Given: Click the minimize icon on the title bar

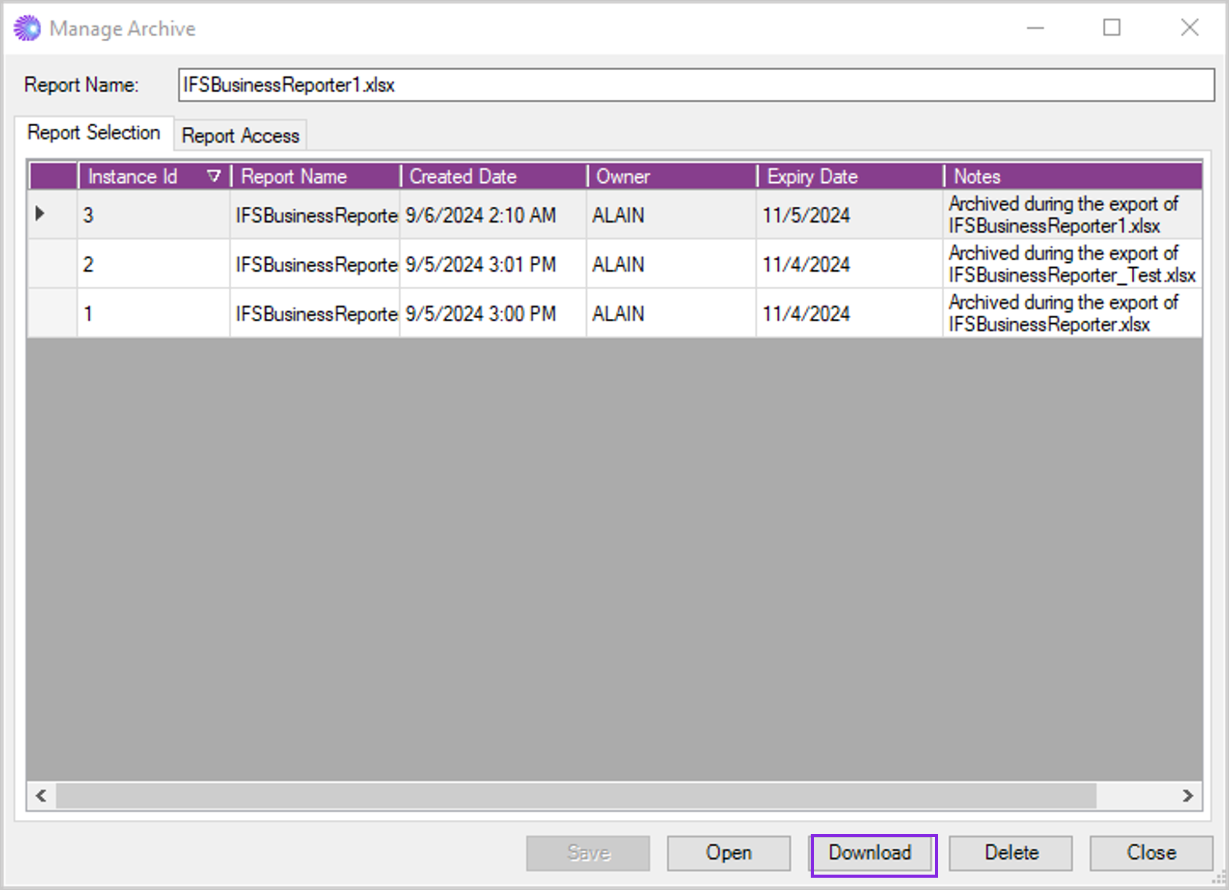Looking at the screenshot, I should click(1035, 28).
